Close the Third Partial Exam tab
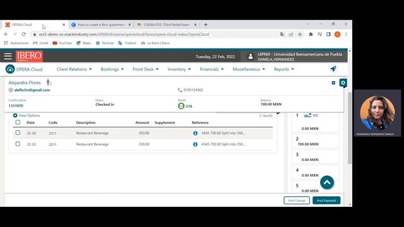404x227 pixels. coord(195,25)
